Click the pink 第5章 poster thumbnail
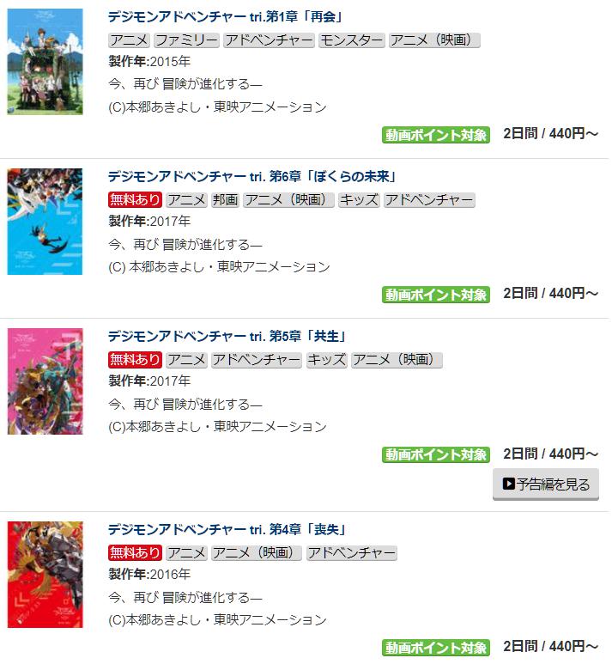The image size is (612, 664). (45, 381)
